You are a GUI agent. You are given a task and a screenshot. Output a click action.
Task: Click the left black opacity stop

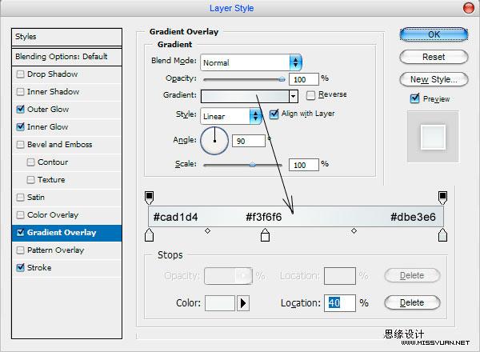coord(149,198)
